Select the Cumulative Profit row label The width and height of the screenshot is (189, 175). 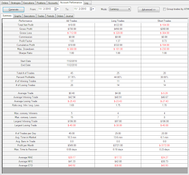(26, 45)
